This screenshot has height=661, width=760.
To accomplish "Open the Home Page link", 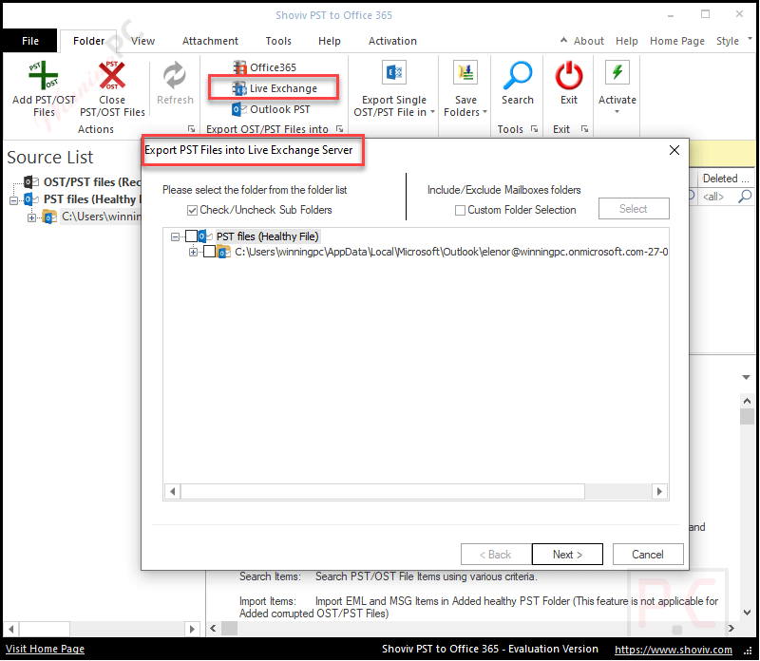I will pos(676,41).
